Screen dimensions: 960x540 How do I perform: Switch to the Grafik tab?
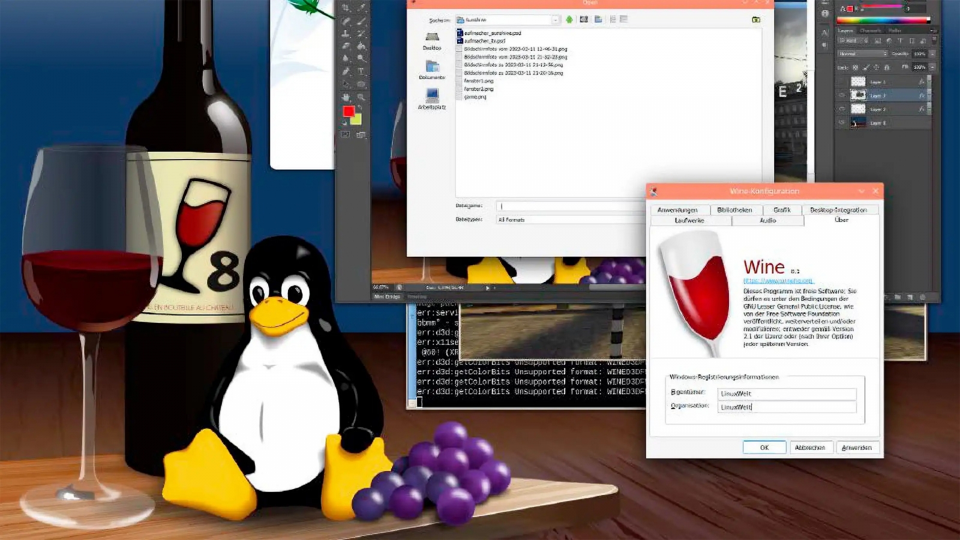coord(782,210)
